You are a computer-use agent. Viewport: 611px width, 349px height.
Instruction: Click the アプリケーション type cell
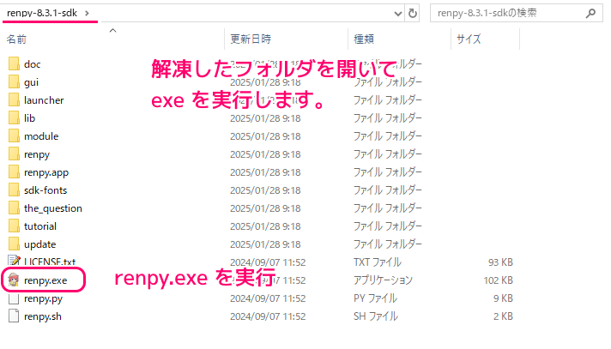point(383,280)
